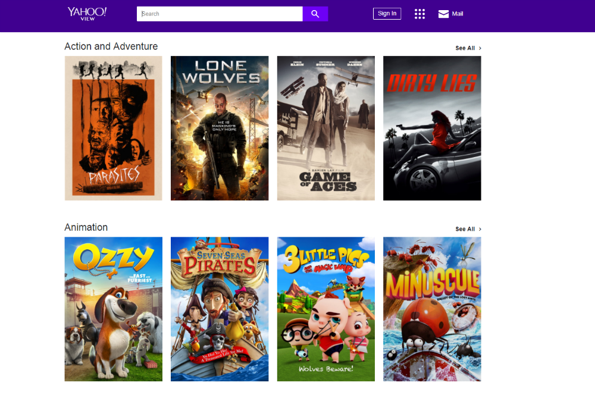Open the Mail link

point(457,14)
